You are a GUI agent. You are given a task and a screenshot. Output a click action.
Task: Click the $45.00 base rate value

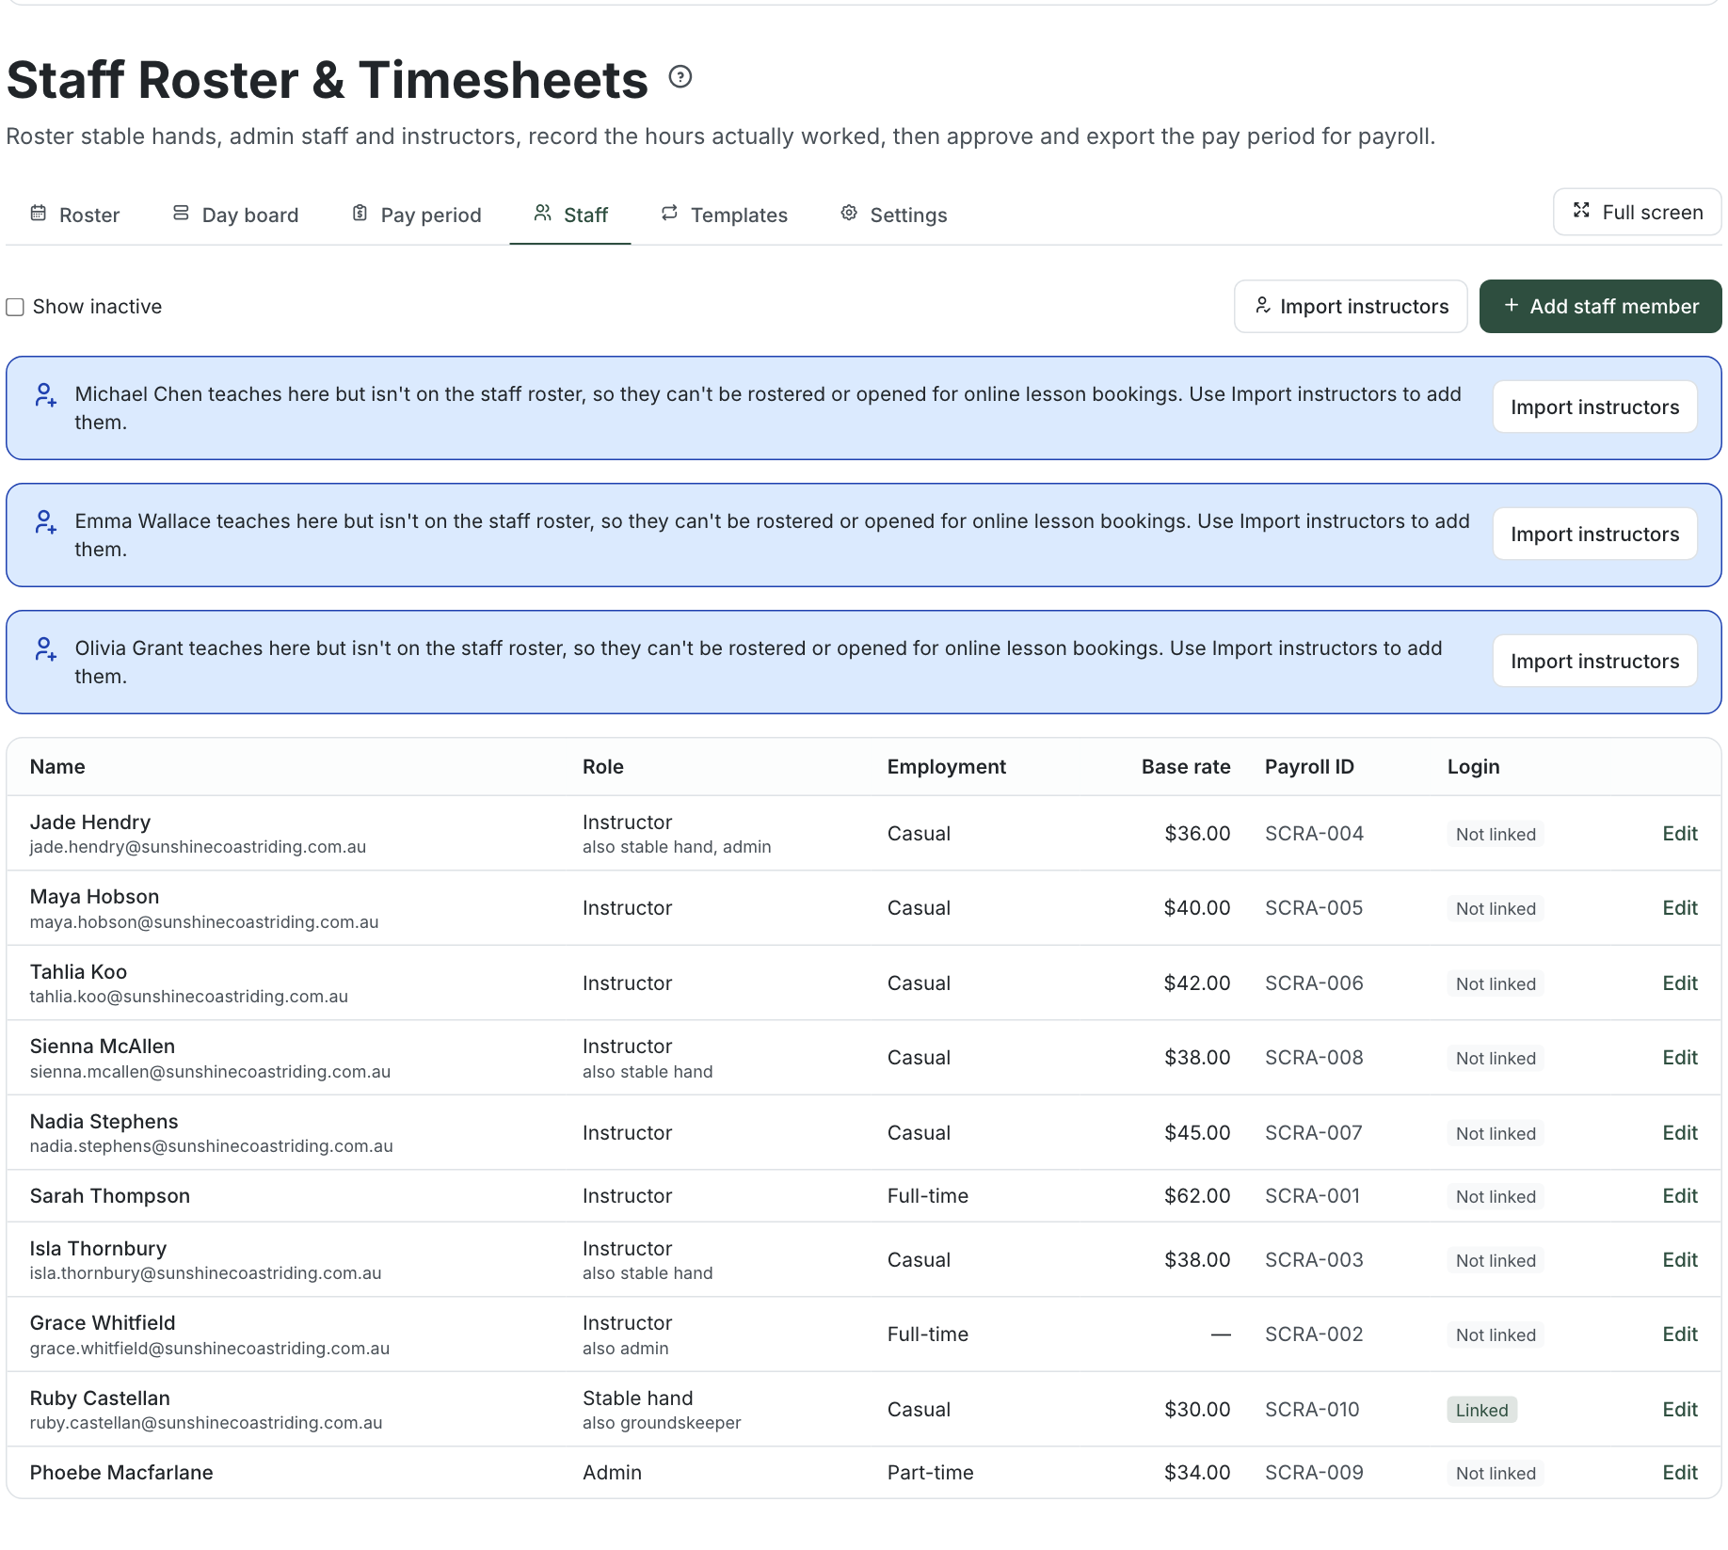click(x=1197, y=1133)
